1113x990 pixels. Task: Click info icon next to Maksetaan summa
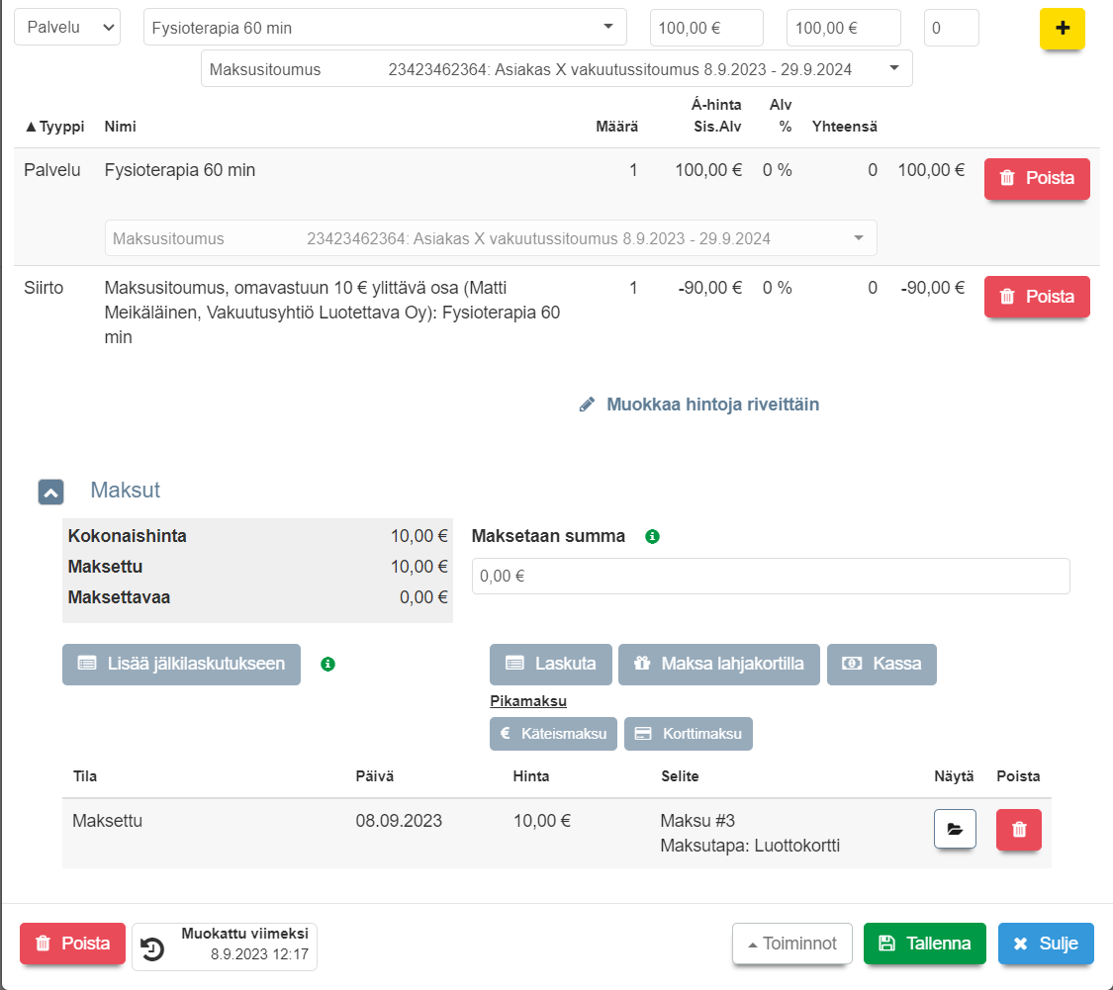652,537
